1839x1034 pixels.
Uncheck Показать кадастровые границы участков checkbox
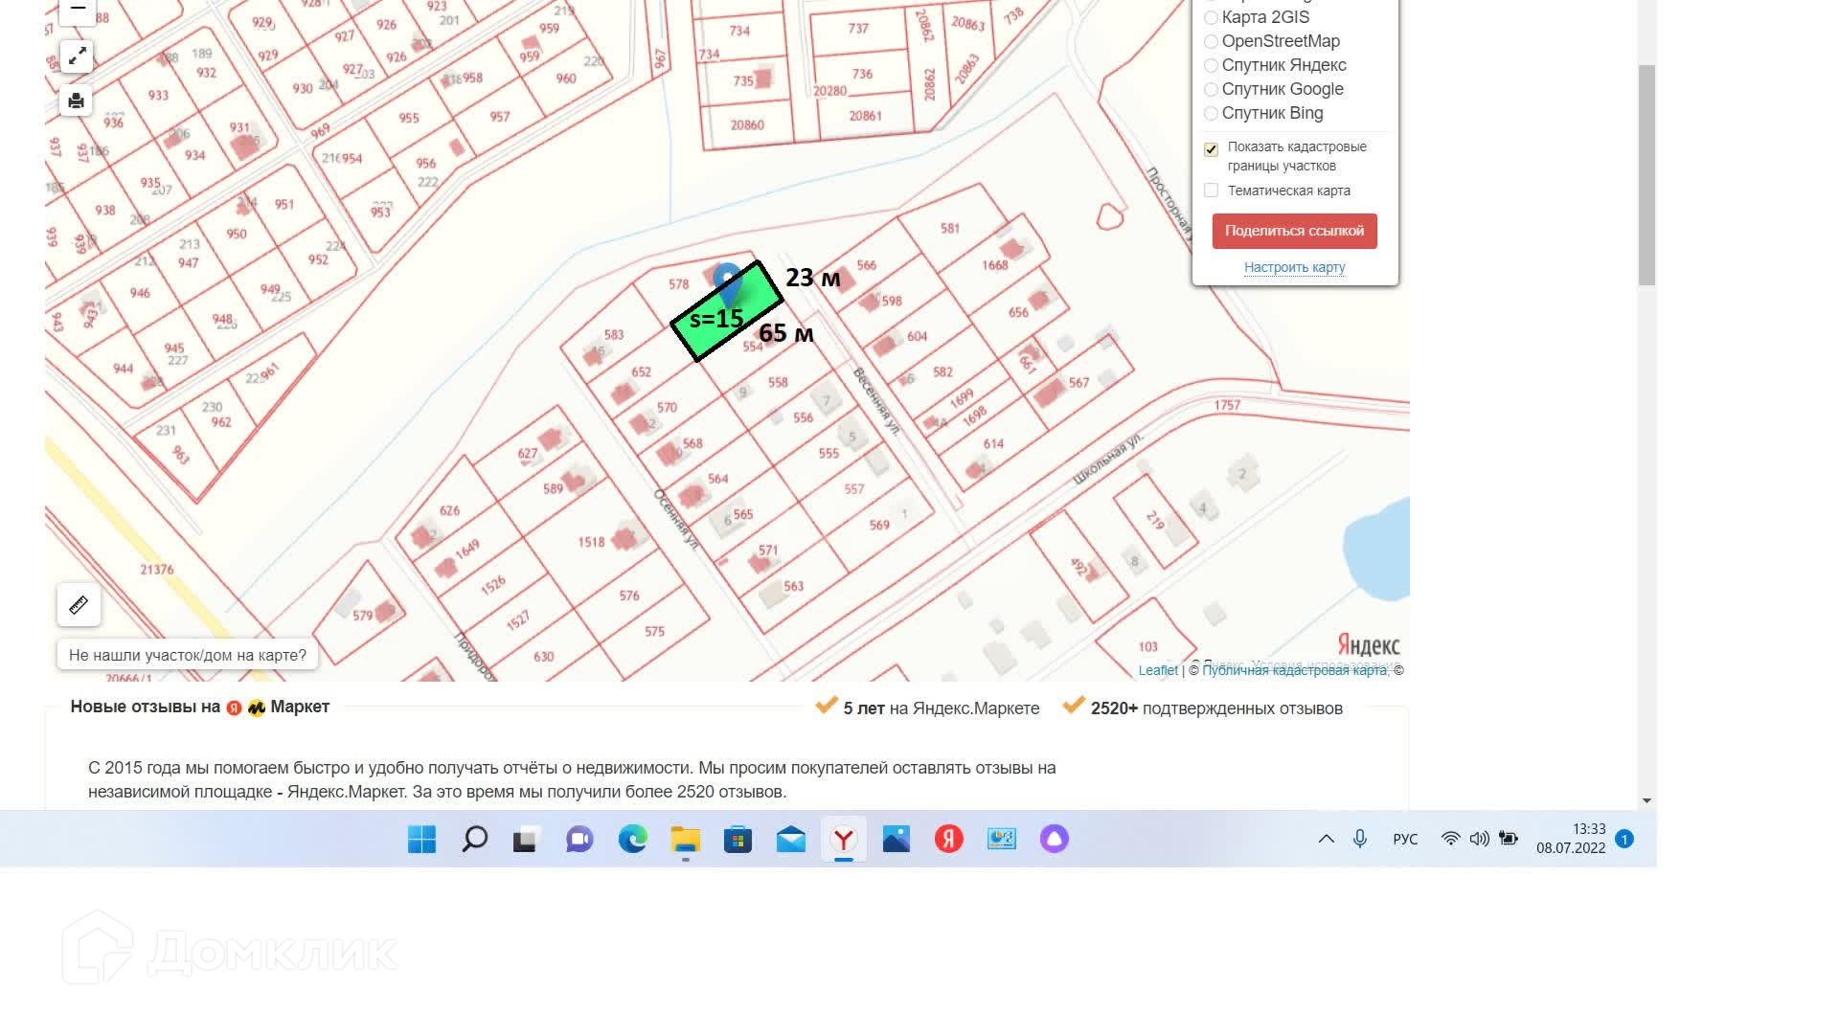click(1211, 149)
